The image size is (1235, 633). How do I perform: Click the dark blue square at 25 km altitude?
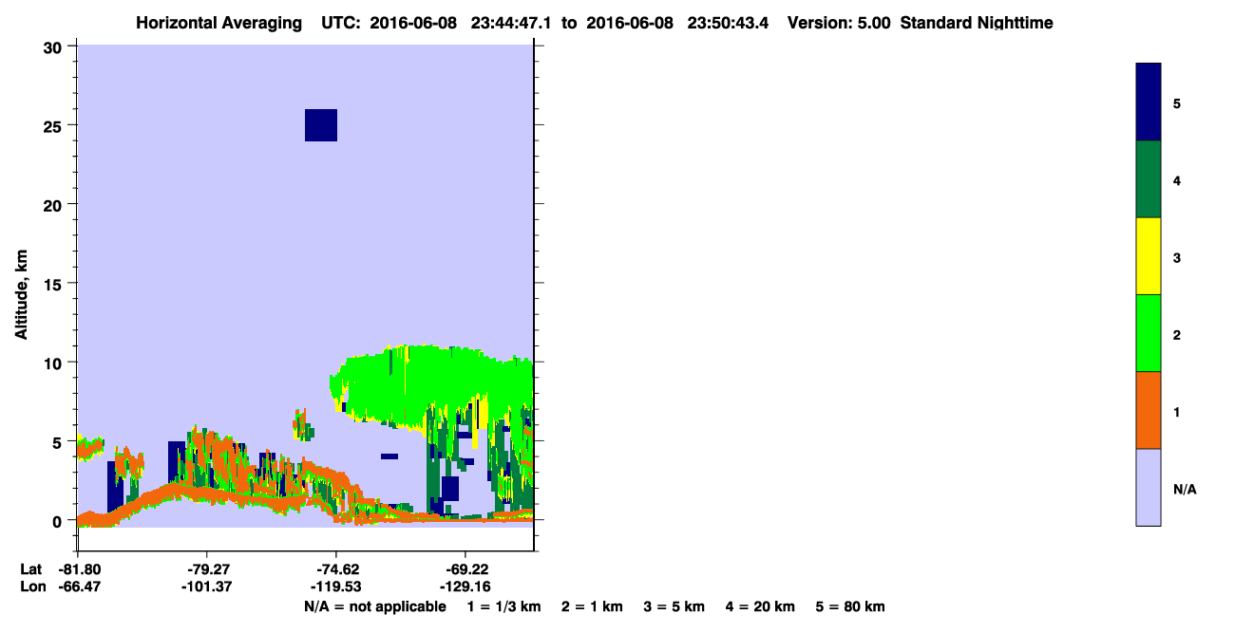coord(321,125)
